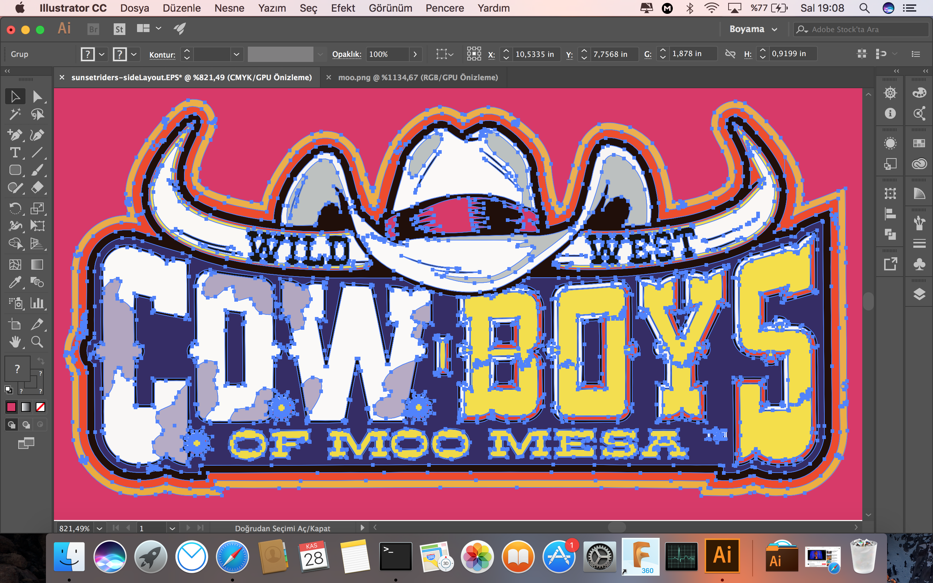Select the Free Transform tool
This screenshot has width=933, height=583.
click(x=38, y=226)
